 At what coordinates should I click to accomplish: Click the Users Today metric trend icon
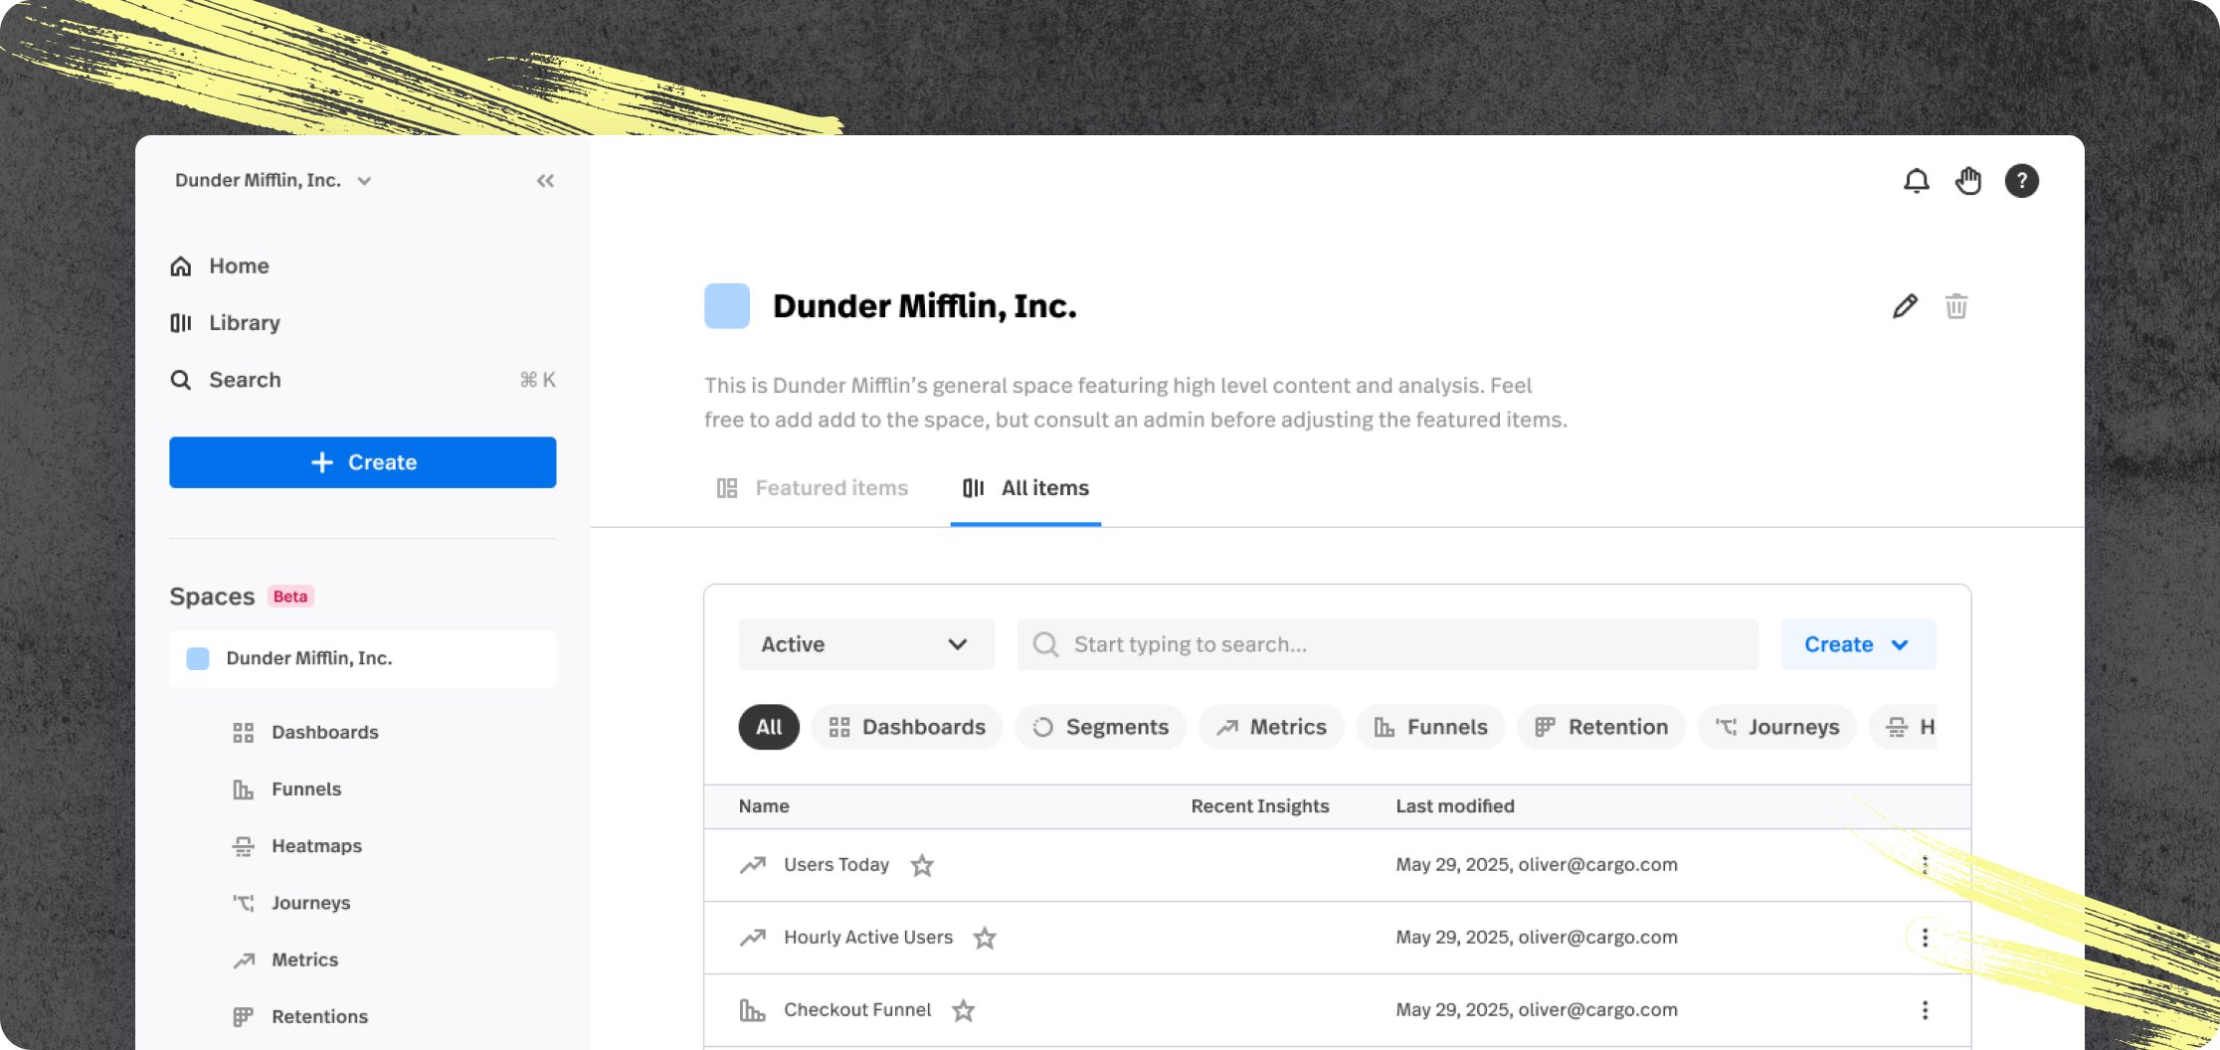click(x=753, y=865)
